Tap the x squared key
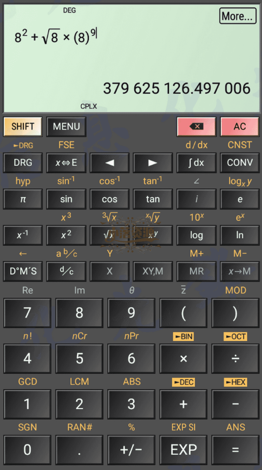This screenshot has width=262, height=470. (x=66, y=235)
